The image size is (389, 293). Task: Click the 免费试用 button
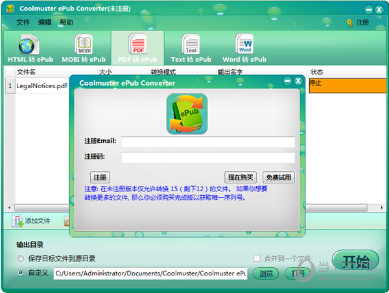279,178
